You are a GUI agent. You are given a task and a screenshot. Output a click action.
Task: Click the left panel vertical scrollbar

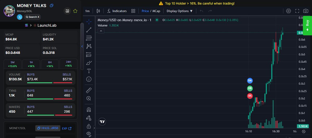point(82,46)
